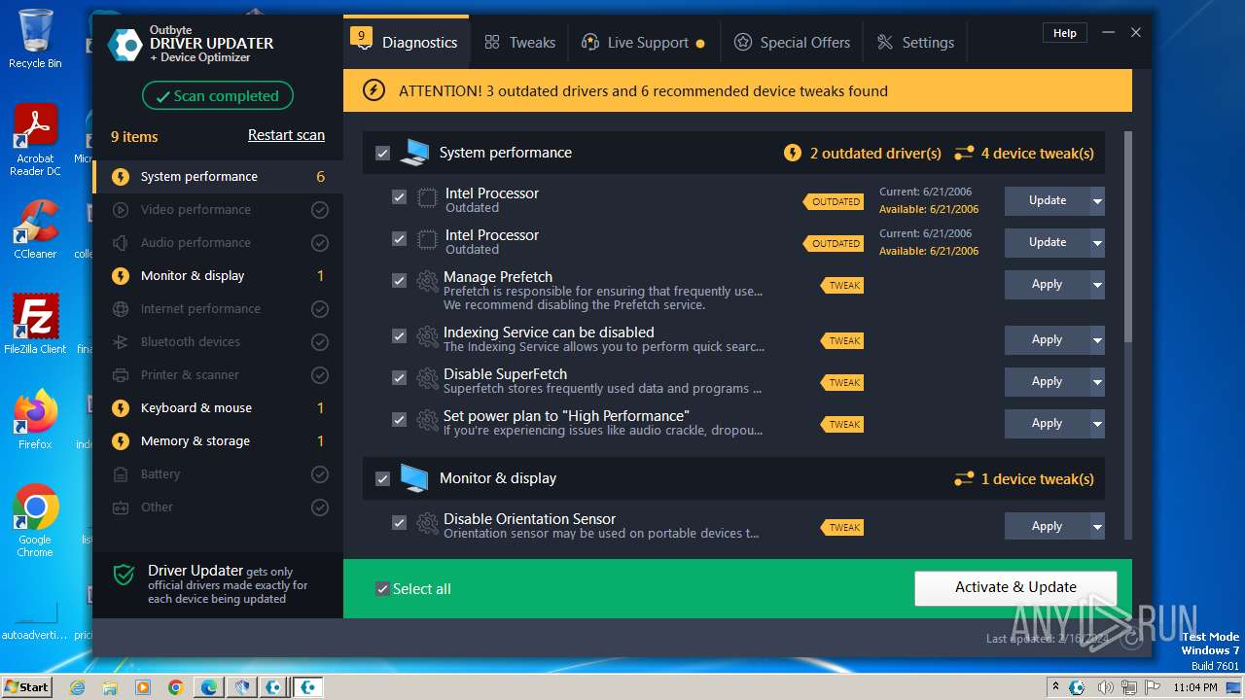Click the lightning icon beside Monitor & display in sidebar
The image size is (1245, 700).
pos(121,276)
